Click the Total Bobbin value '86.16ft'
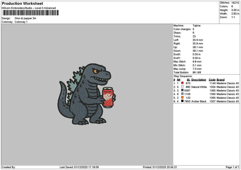Viewport: 241px width, 170px height. point(197,73)
